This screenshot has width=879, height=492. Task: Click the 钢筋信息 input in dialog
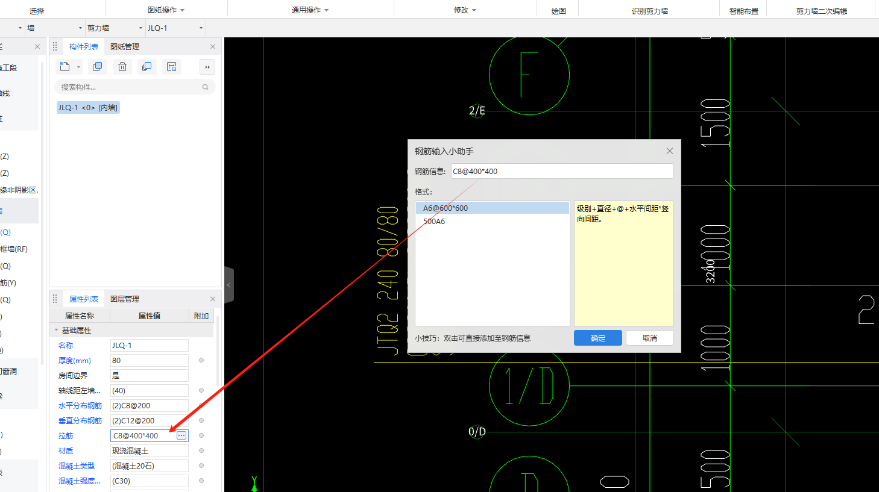click(562, 171)
